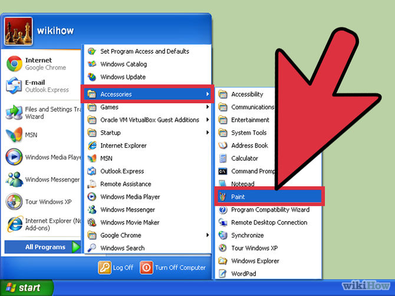Select Notepad in Accessories menu
Screen dimensions: 395x296
coord(242,184)
